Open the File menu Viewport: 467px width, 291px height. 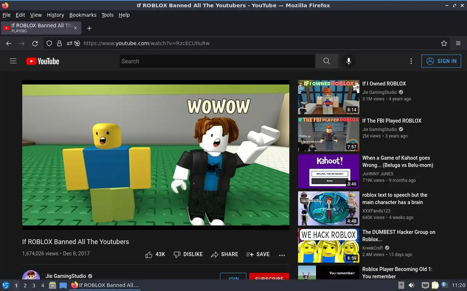(7, 15)
